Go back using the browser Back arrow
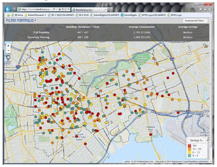Viewport: 217px width, 167px height. (x=8, y=9)
